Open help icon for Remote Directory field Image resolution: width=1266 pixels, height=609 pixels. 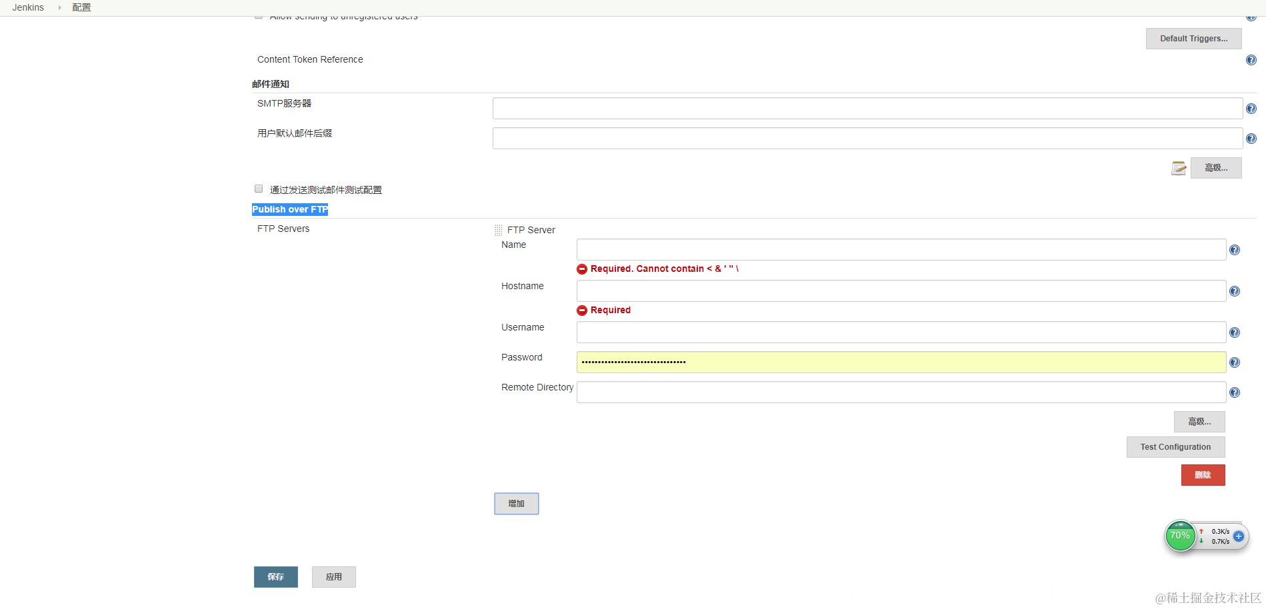[1235, 392]
